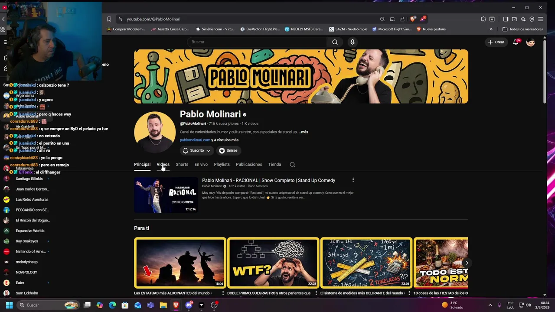The image size is (555, 312).
Task: Click the Crear button
Action: (x=496, y=42)
